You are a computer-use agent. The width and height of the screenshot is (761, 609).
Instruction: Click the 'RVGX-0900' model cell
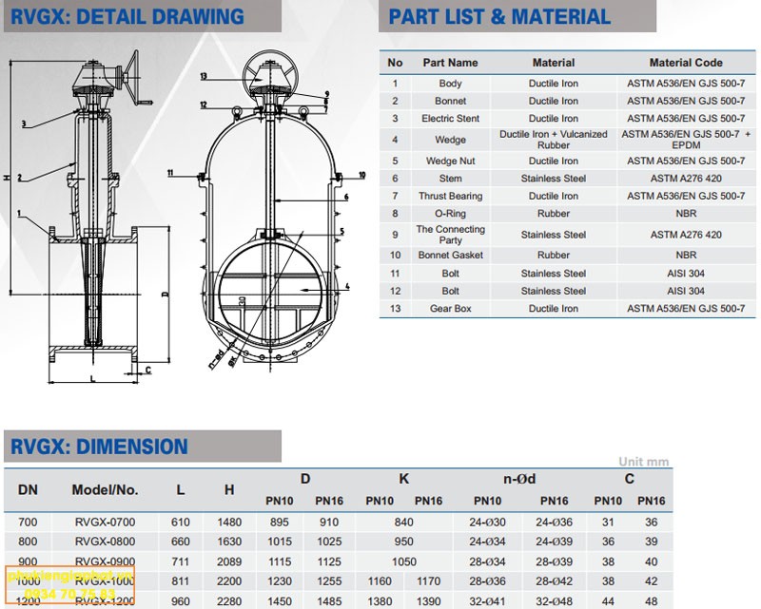[x=105, y=561]
